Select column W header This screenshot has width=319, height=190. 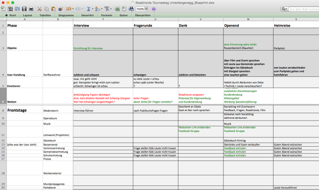click(x=248, y=20)
